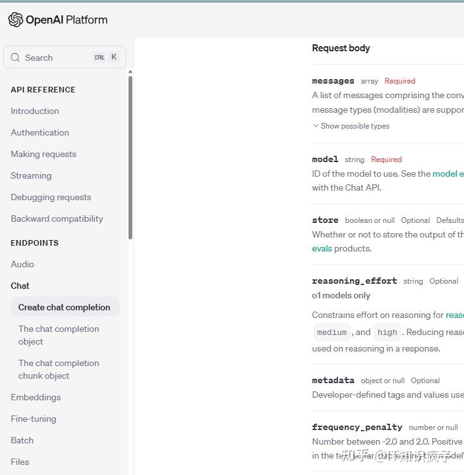Image resolution: width=464 pixels, height=475 pixels.
Task: Go to the Authentication section
Action: 40,132
